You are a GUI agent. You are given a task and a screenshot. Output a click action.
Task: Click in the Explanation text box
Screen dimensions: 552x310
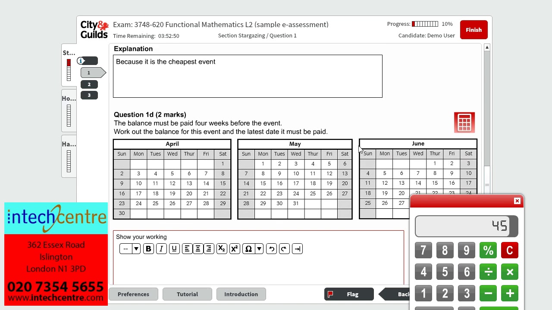[x=248, y=76]
